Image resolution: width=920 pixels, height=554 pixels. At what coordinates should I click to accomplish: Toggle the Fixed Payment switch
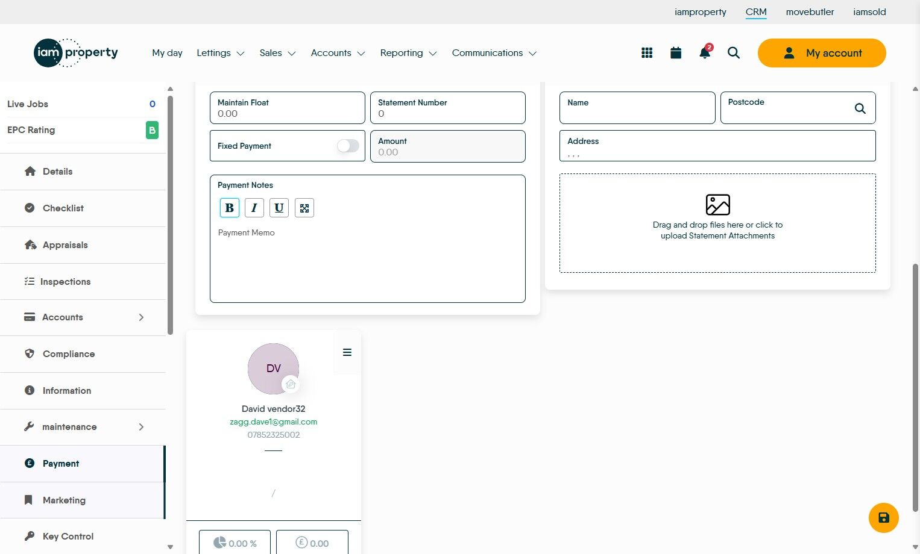click(348, 146)
